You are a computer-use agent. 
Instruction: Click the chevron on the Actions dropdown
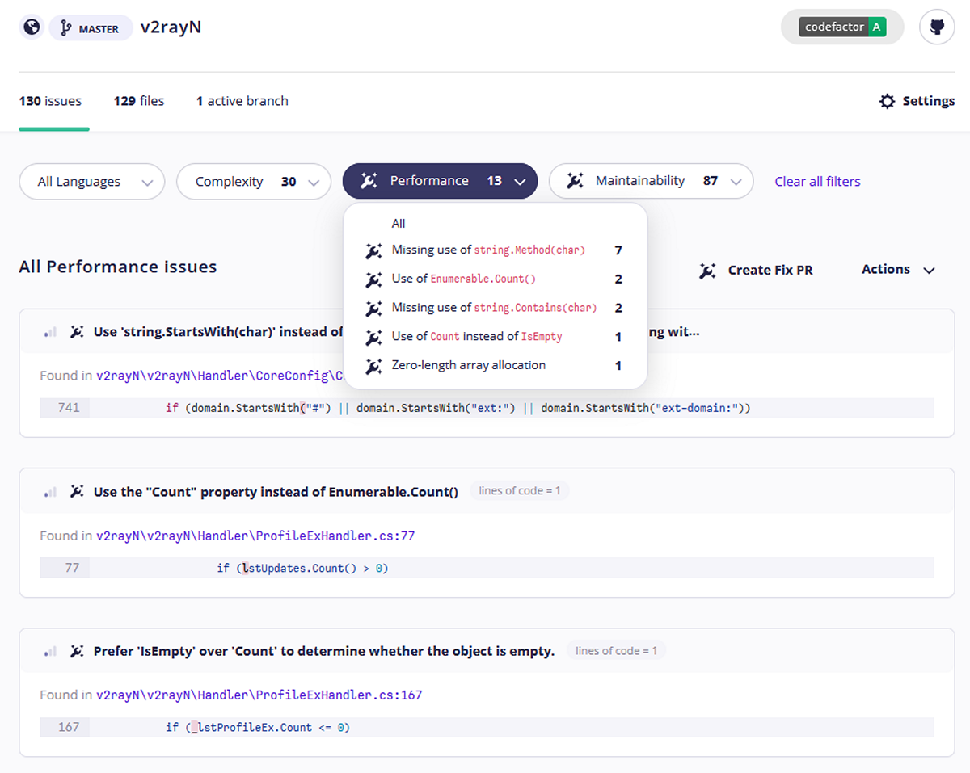click(929, 271)
